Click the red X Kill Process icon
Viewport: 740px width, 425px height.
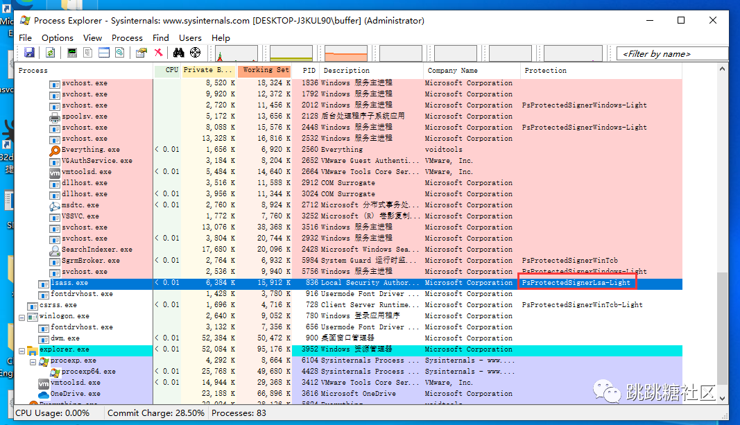tap(159, 53)
